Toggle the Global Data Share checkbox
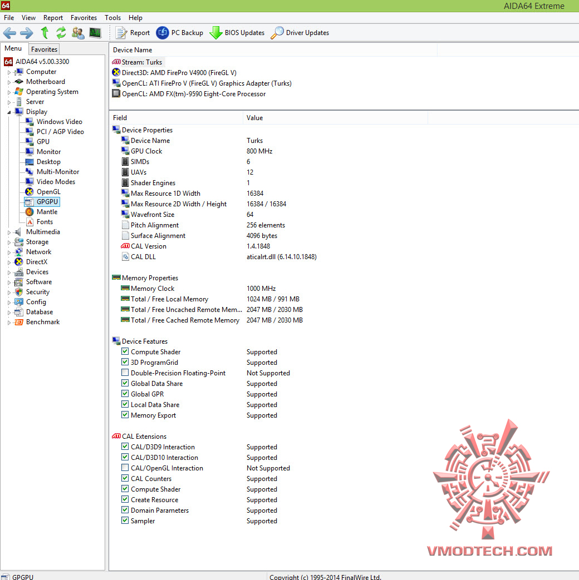The width and height of the screenshot is (579, 580). coord(125,383)
